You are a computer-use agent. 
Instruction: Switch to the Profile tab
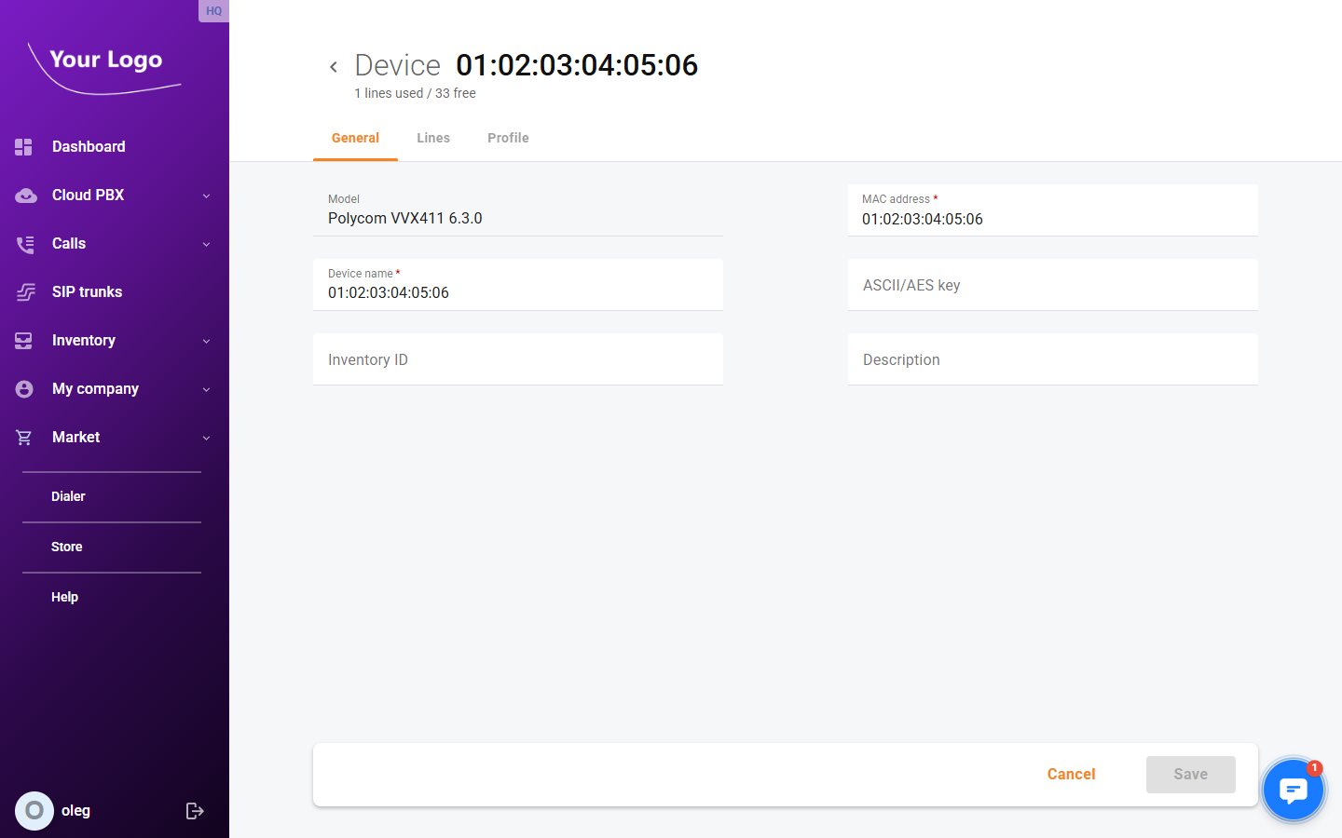[508, 138]
